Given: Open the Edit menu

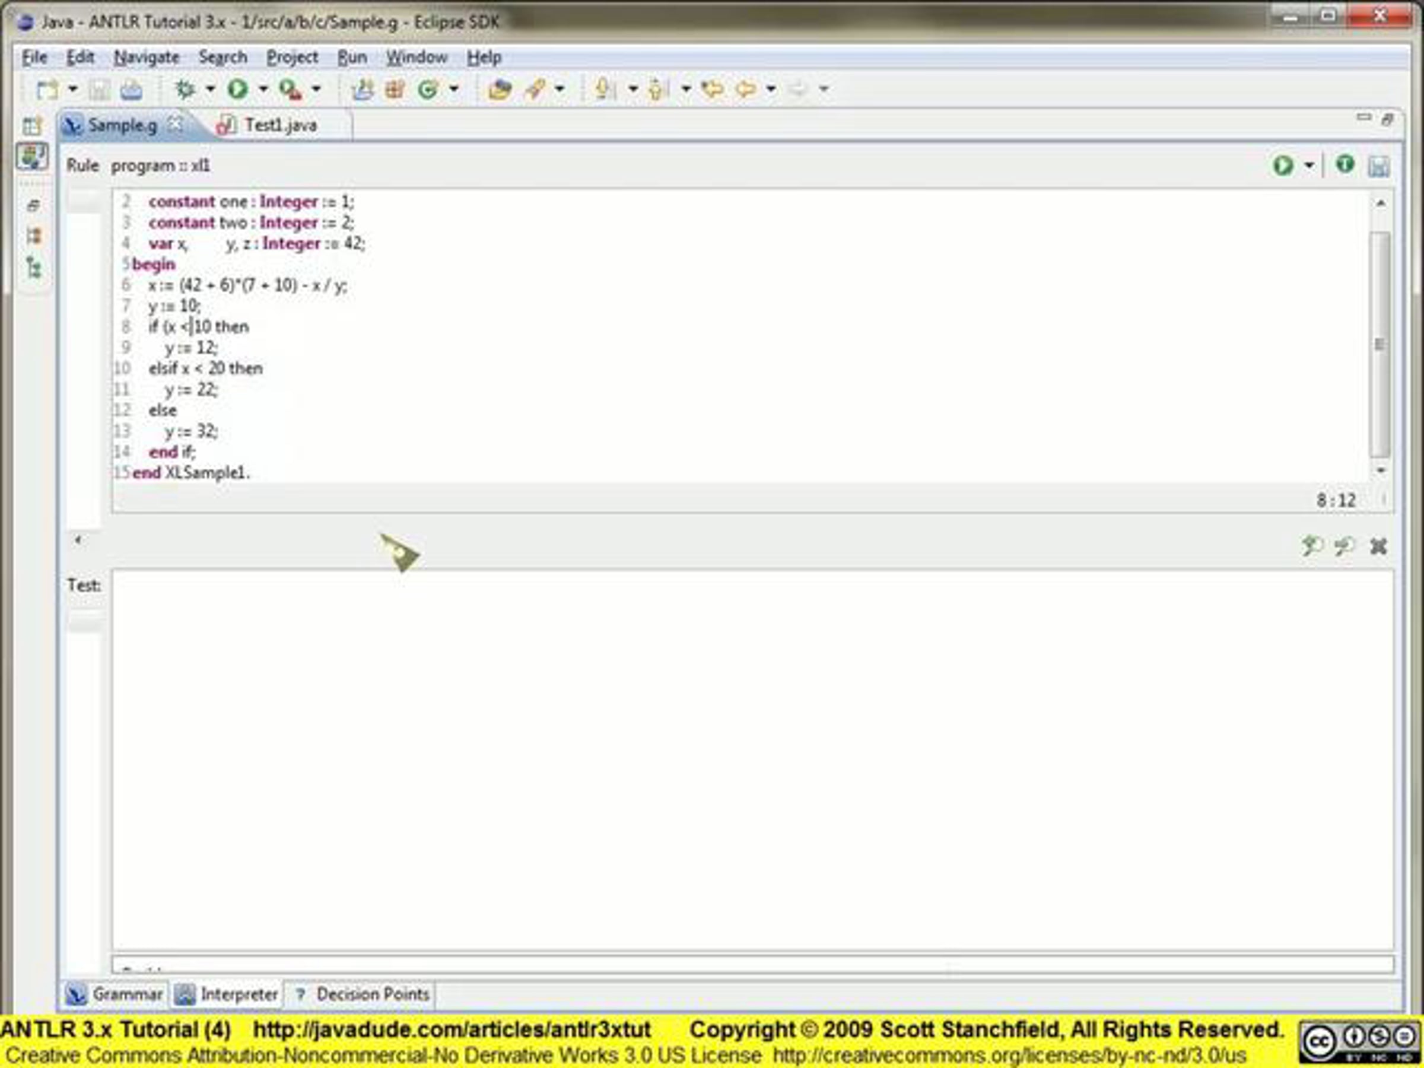Looking at the screenshot, I should 81,58.
